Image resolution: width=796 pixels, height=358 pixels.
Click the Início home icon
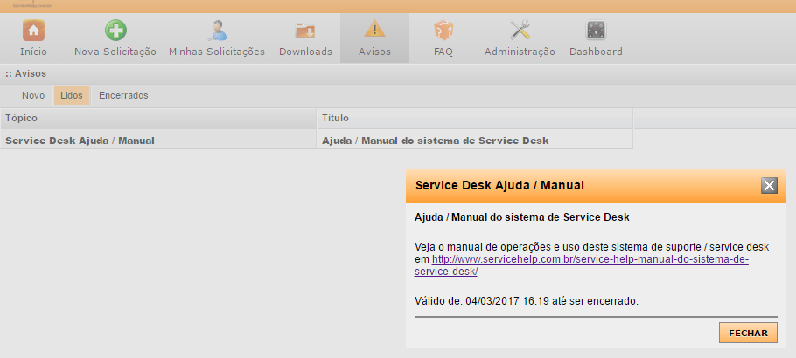point(33,31)
